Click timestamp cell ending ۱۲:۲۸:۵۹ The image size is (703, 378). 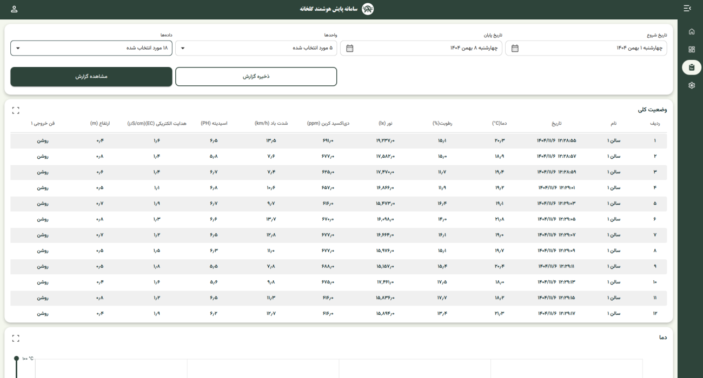point(556,172)
